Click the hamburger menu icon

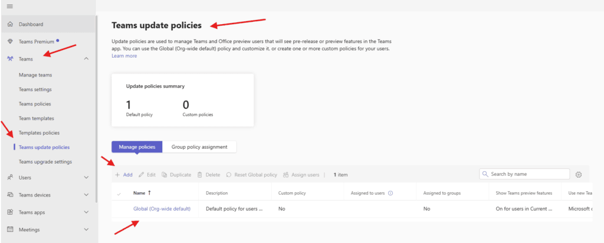(9, 6)
